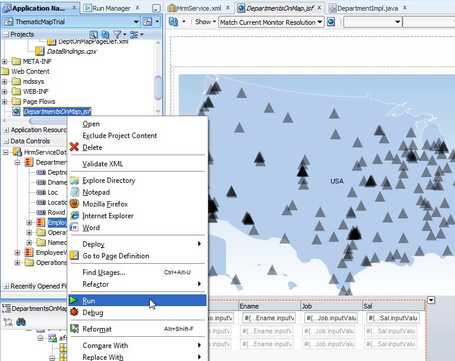Click the refresh icon in the Projects header
455x361 pixels.
(x=104, y=35)
